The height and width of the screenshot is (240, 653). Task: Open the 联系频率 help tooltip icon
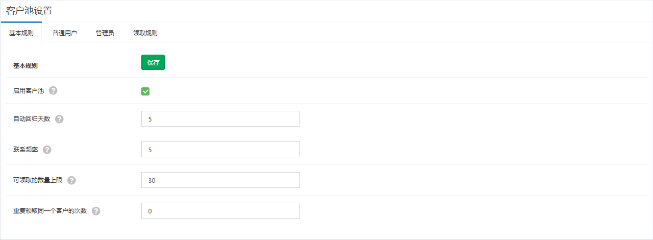pos(47,150)
